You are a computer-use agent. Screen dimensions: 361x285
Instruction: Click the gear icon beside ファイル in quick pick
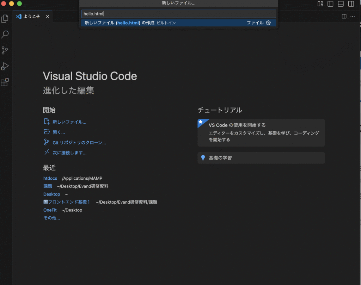[268, 23]
